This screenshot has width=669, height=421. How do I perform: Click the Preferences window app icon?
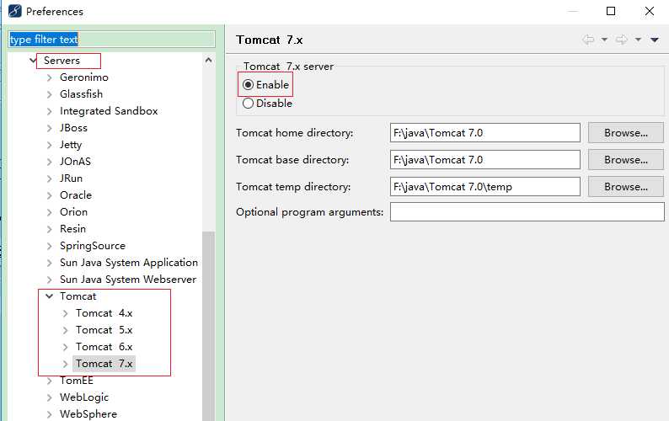pyautogui.click(x=14, y=11)
